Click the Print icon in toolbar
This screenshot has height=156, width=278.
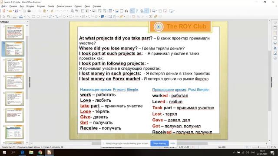(x=29, y=11)
